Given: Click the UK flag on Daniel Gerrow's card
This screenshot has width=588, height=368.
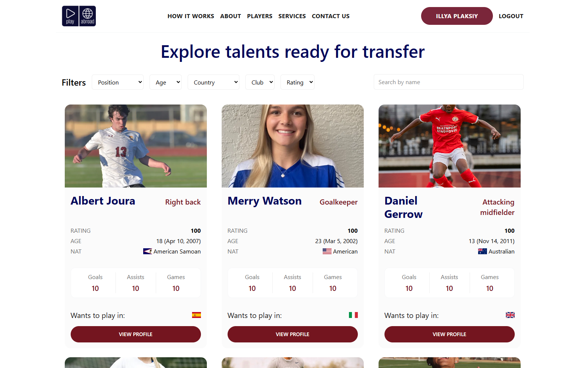Looking at the screenshot, I should tap(510, 315).
